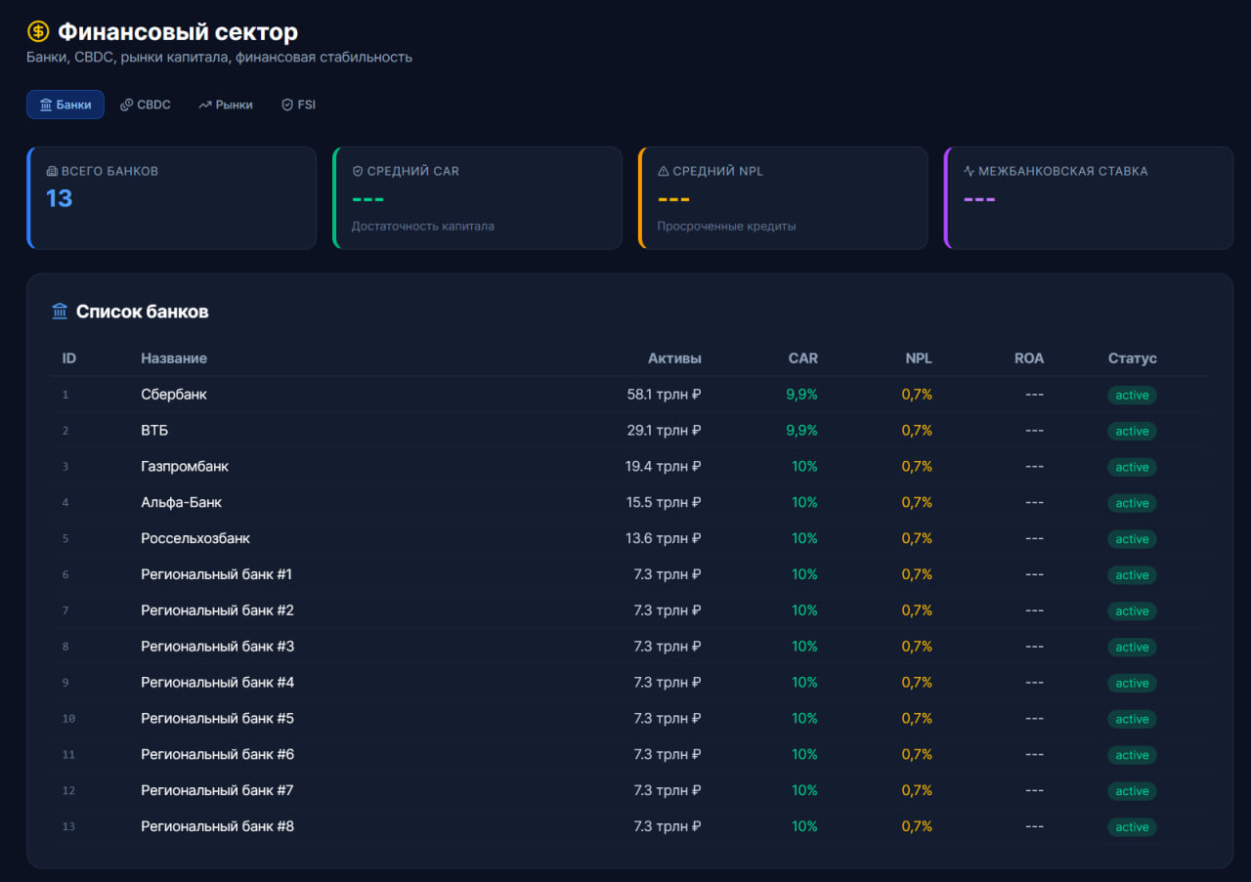Click the ID column header
Image resolution: width=1251 pixels, height=882 pixels.
(x=69, y=358)
